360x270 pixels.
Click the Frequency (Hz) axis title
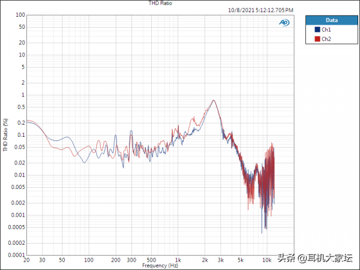click(x=160, y=265)
